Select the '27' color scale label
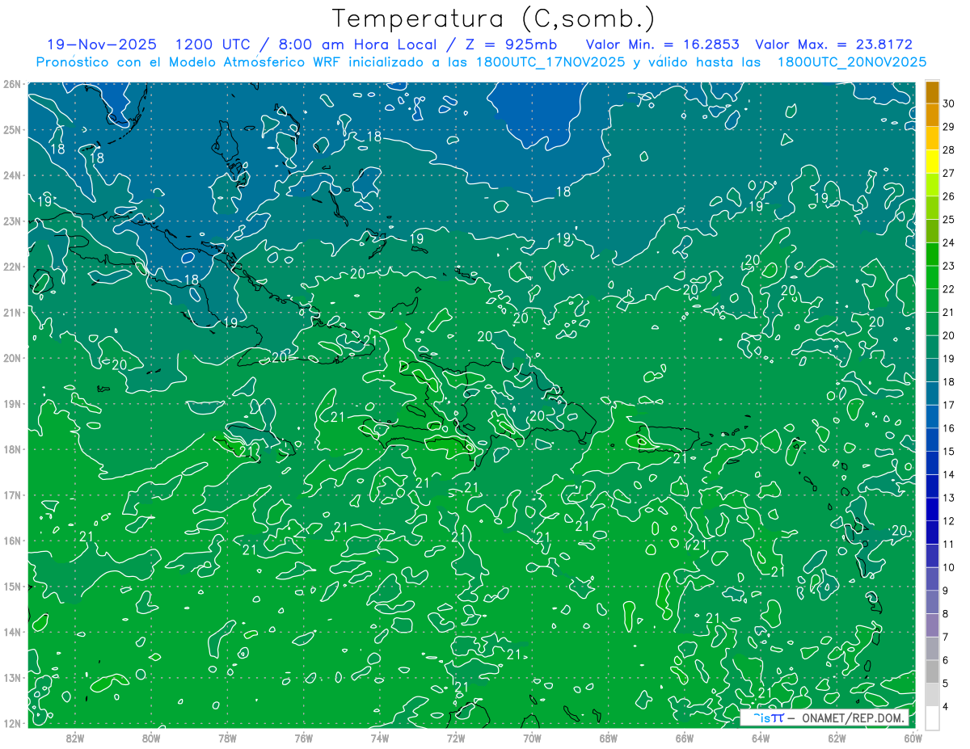Image resolution: width=970 pixels, height=749 pixels. [x=948, y=173]
